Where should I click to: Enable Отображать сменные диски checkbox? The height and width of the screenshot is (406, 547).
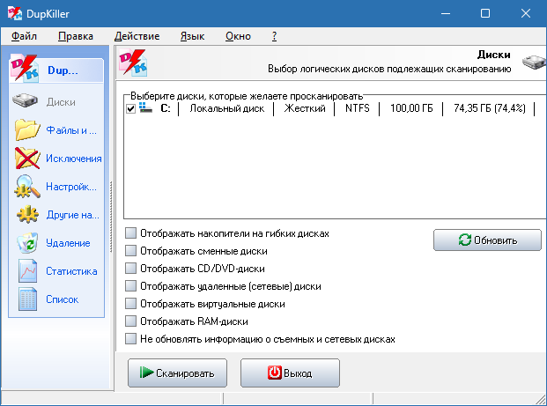point(130,250)
